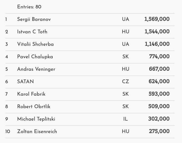Select Istvan C Toth's name
The height and width of the screenshot is (143, 182).
coord(32,32)
